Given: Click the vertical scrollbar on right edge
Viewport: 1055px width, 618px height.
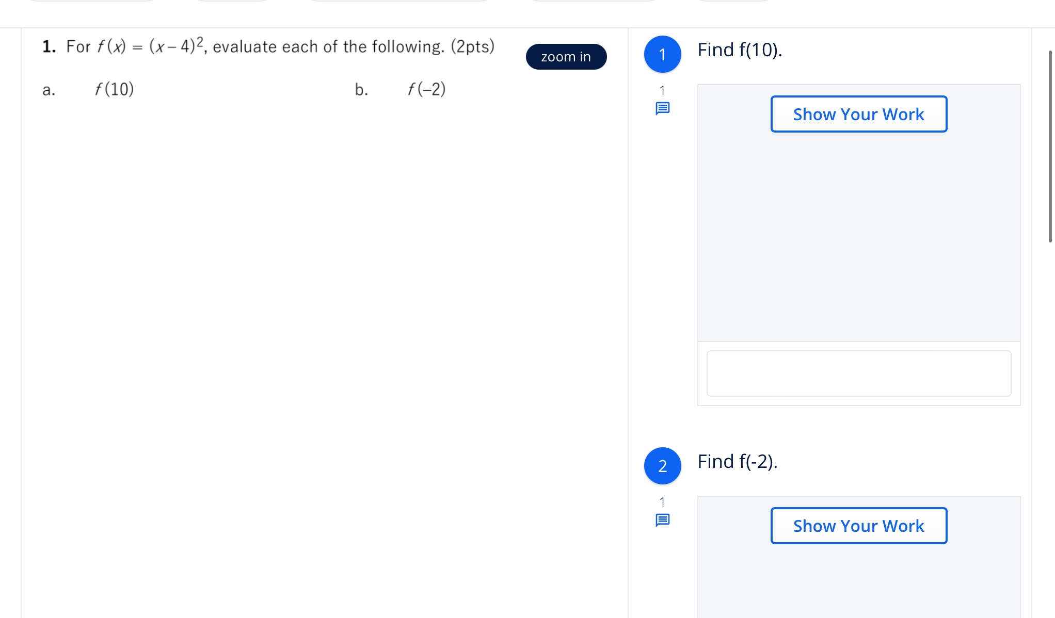Looking at the screenshot, I should 1050,146.
